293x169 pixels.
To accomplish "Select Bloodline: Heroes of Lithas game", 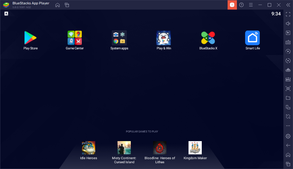I will tap(160, 148).
